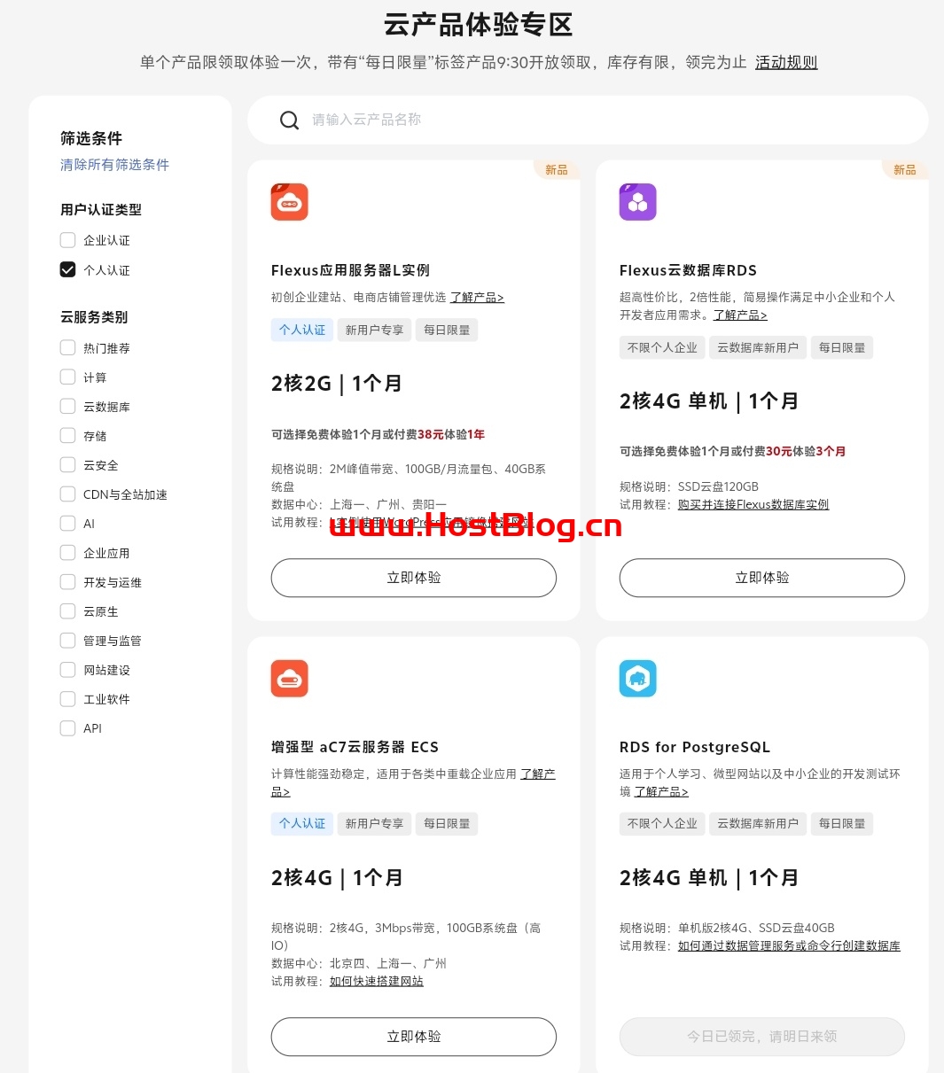
Task: Click the Flexus应用服务器L实例 product icon
Action: [x=289, y=202]
